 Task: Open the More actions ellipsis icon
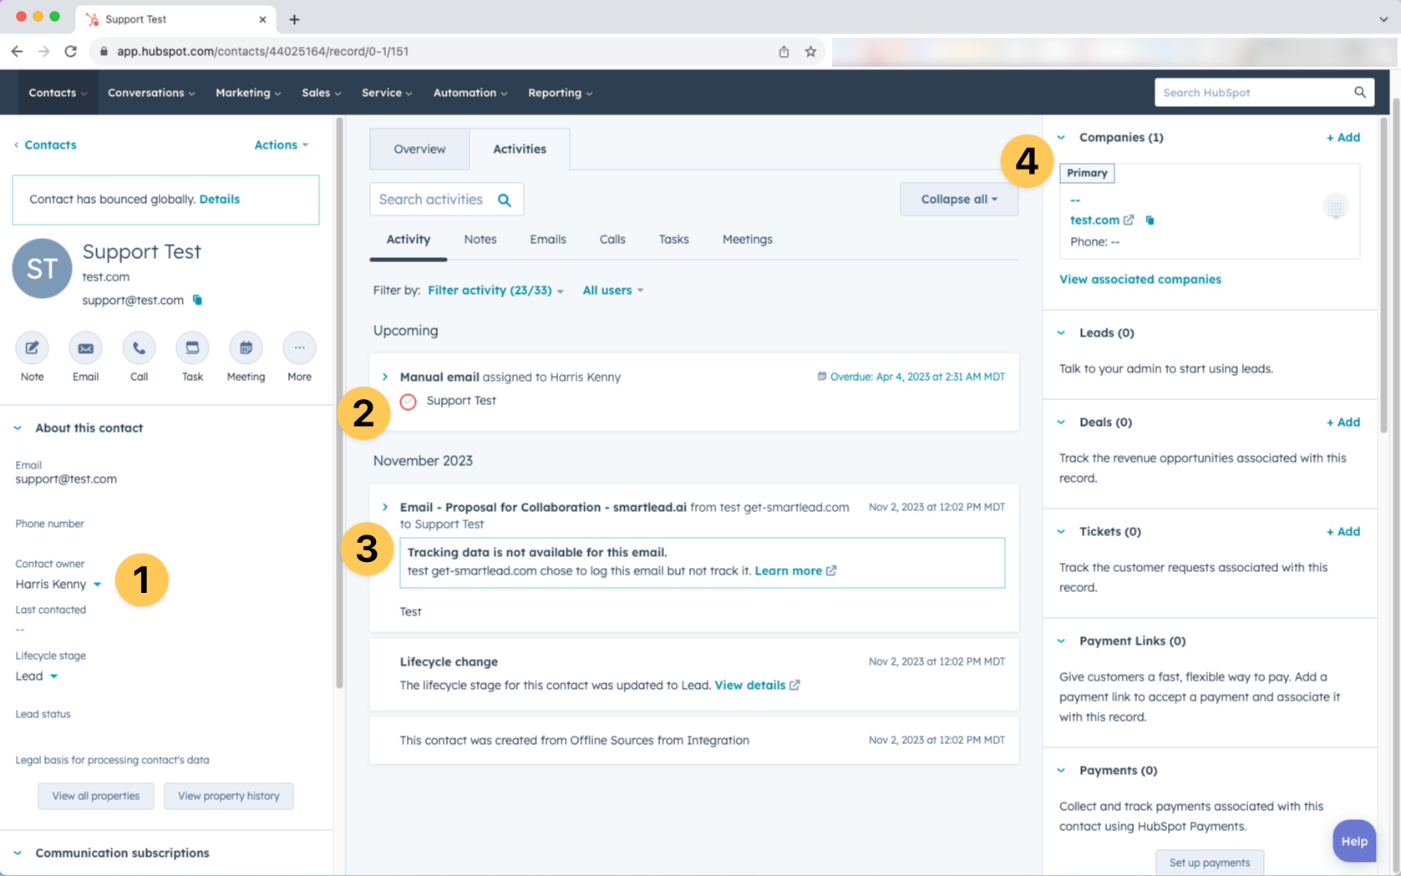click(299, 348)
